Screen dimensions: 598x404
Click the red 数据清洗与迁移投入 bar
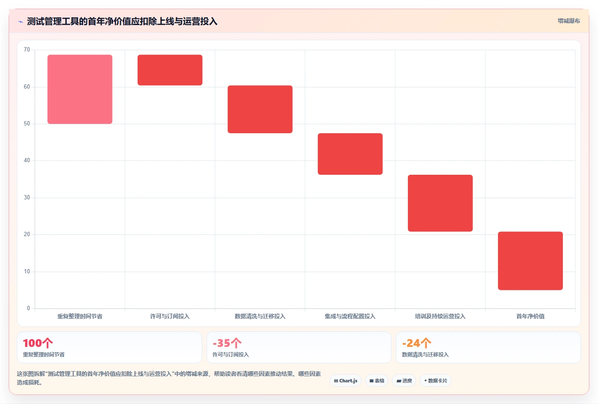[260, 109]
